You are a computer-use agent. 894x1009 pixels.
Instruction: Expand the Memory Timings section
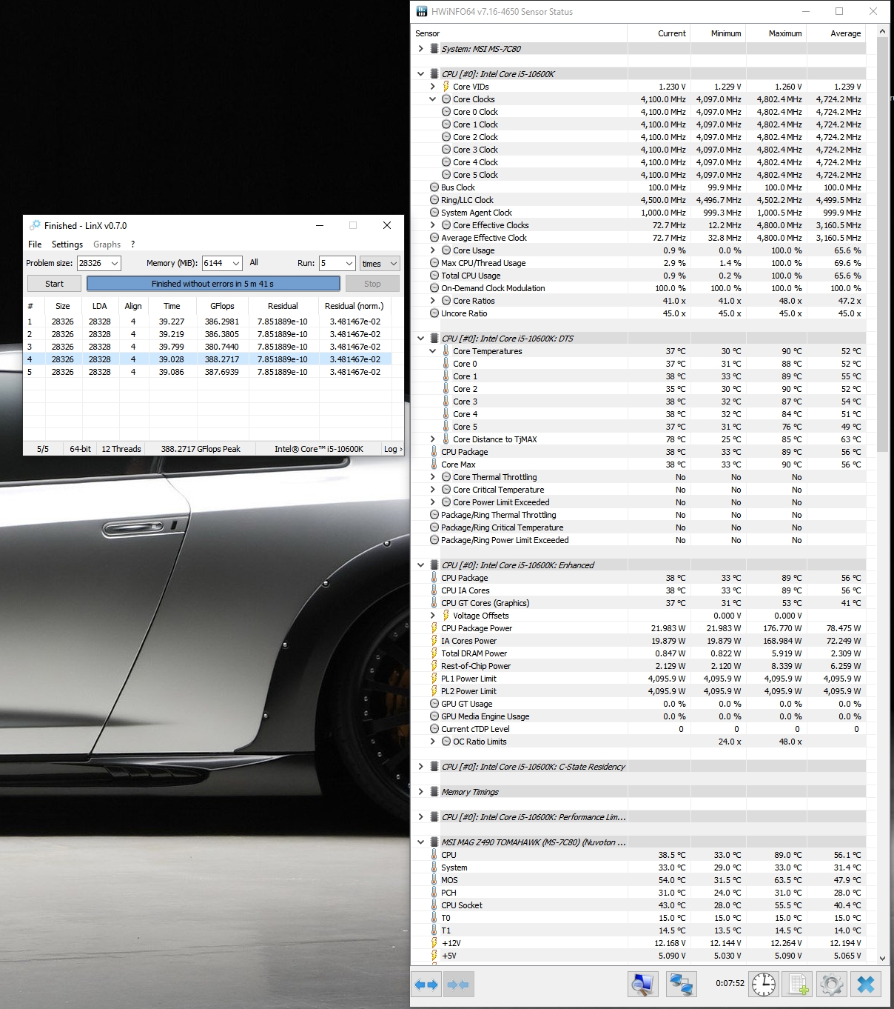click(x=421, y=792)
